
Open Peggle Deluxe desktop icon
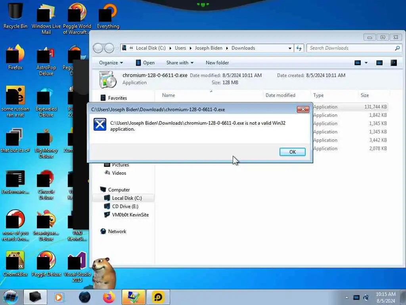click(x=46, y=264)
